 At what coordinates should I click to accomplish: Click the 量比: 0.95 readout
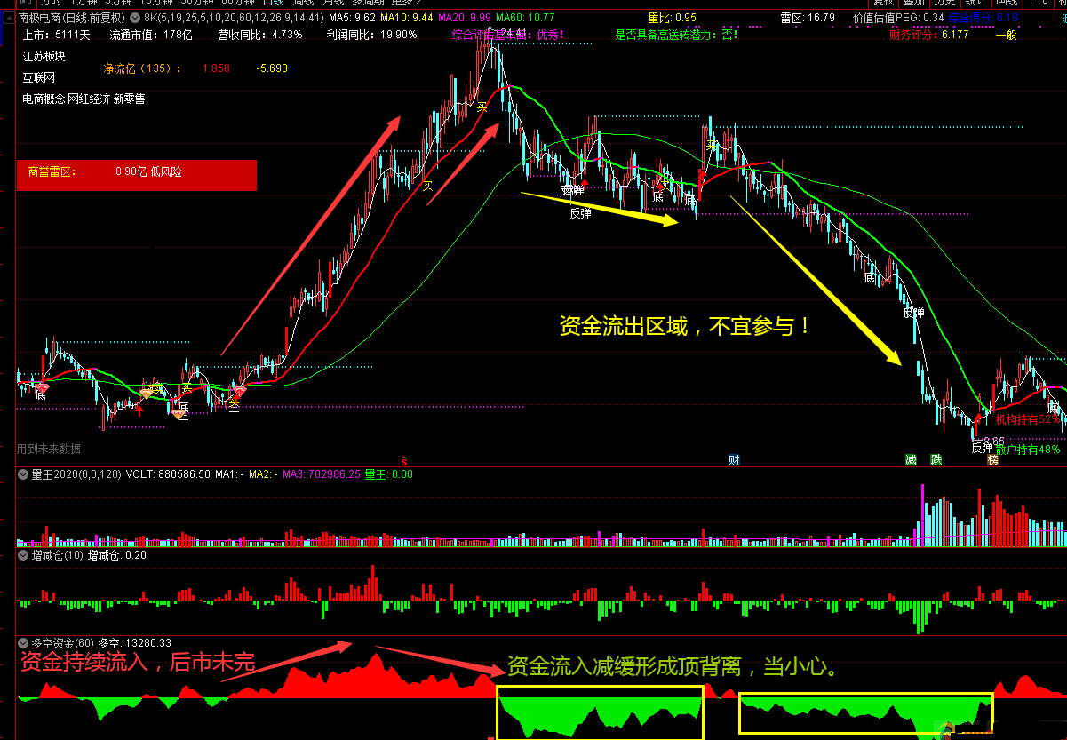pyautogui.click(x=673, y=18)
